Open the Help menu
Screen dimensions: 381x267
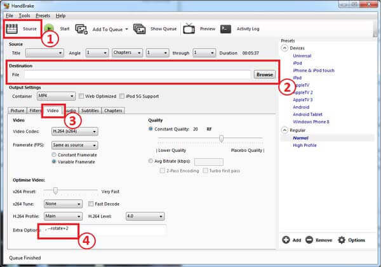pos(60,16)
